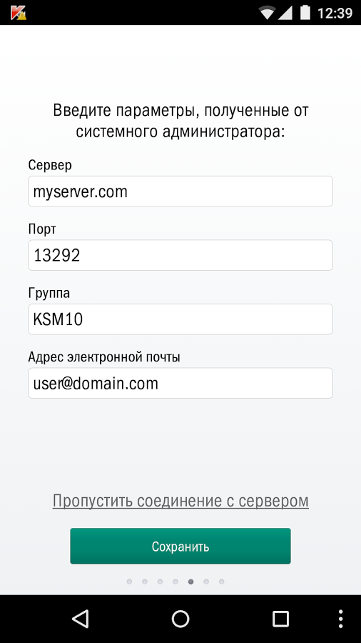Screen dimensions: 361x643
Task: Tap the fourth page indicator dot
Action: tap(176, 582)
